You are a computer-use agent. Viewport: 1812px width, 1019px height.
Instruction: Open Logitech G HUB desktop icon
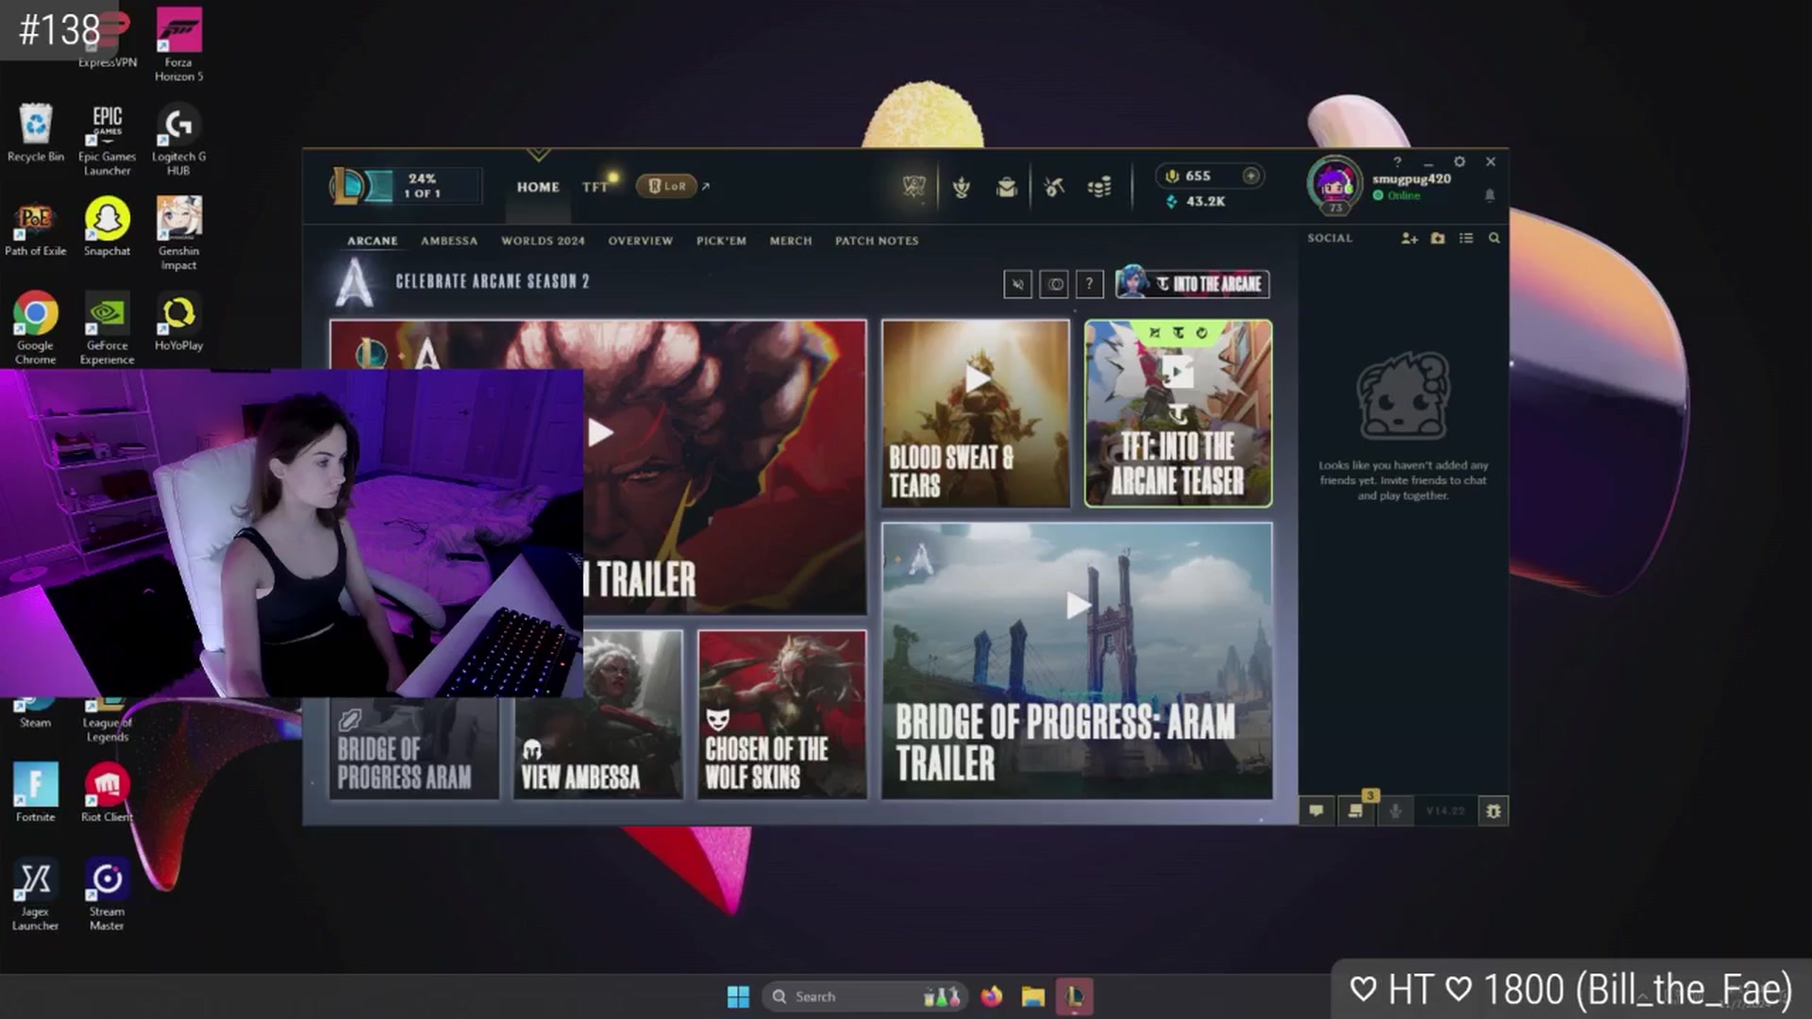tap(178, 139)
